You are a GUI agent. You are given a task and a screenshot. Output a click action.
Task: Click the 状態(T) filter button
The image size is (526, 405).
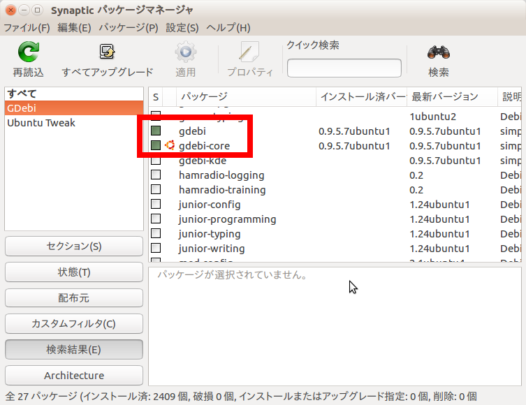coord(74,272)
